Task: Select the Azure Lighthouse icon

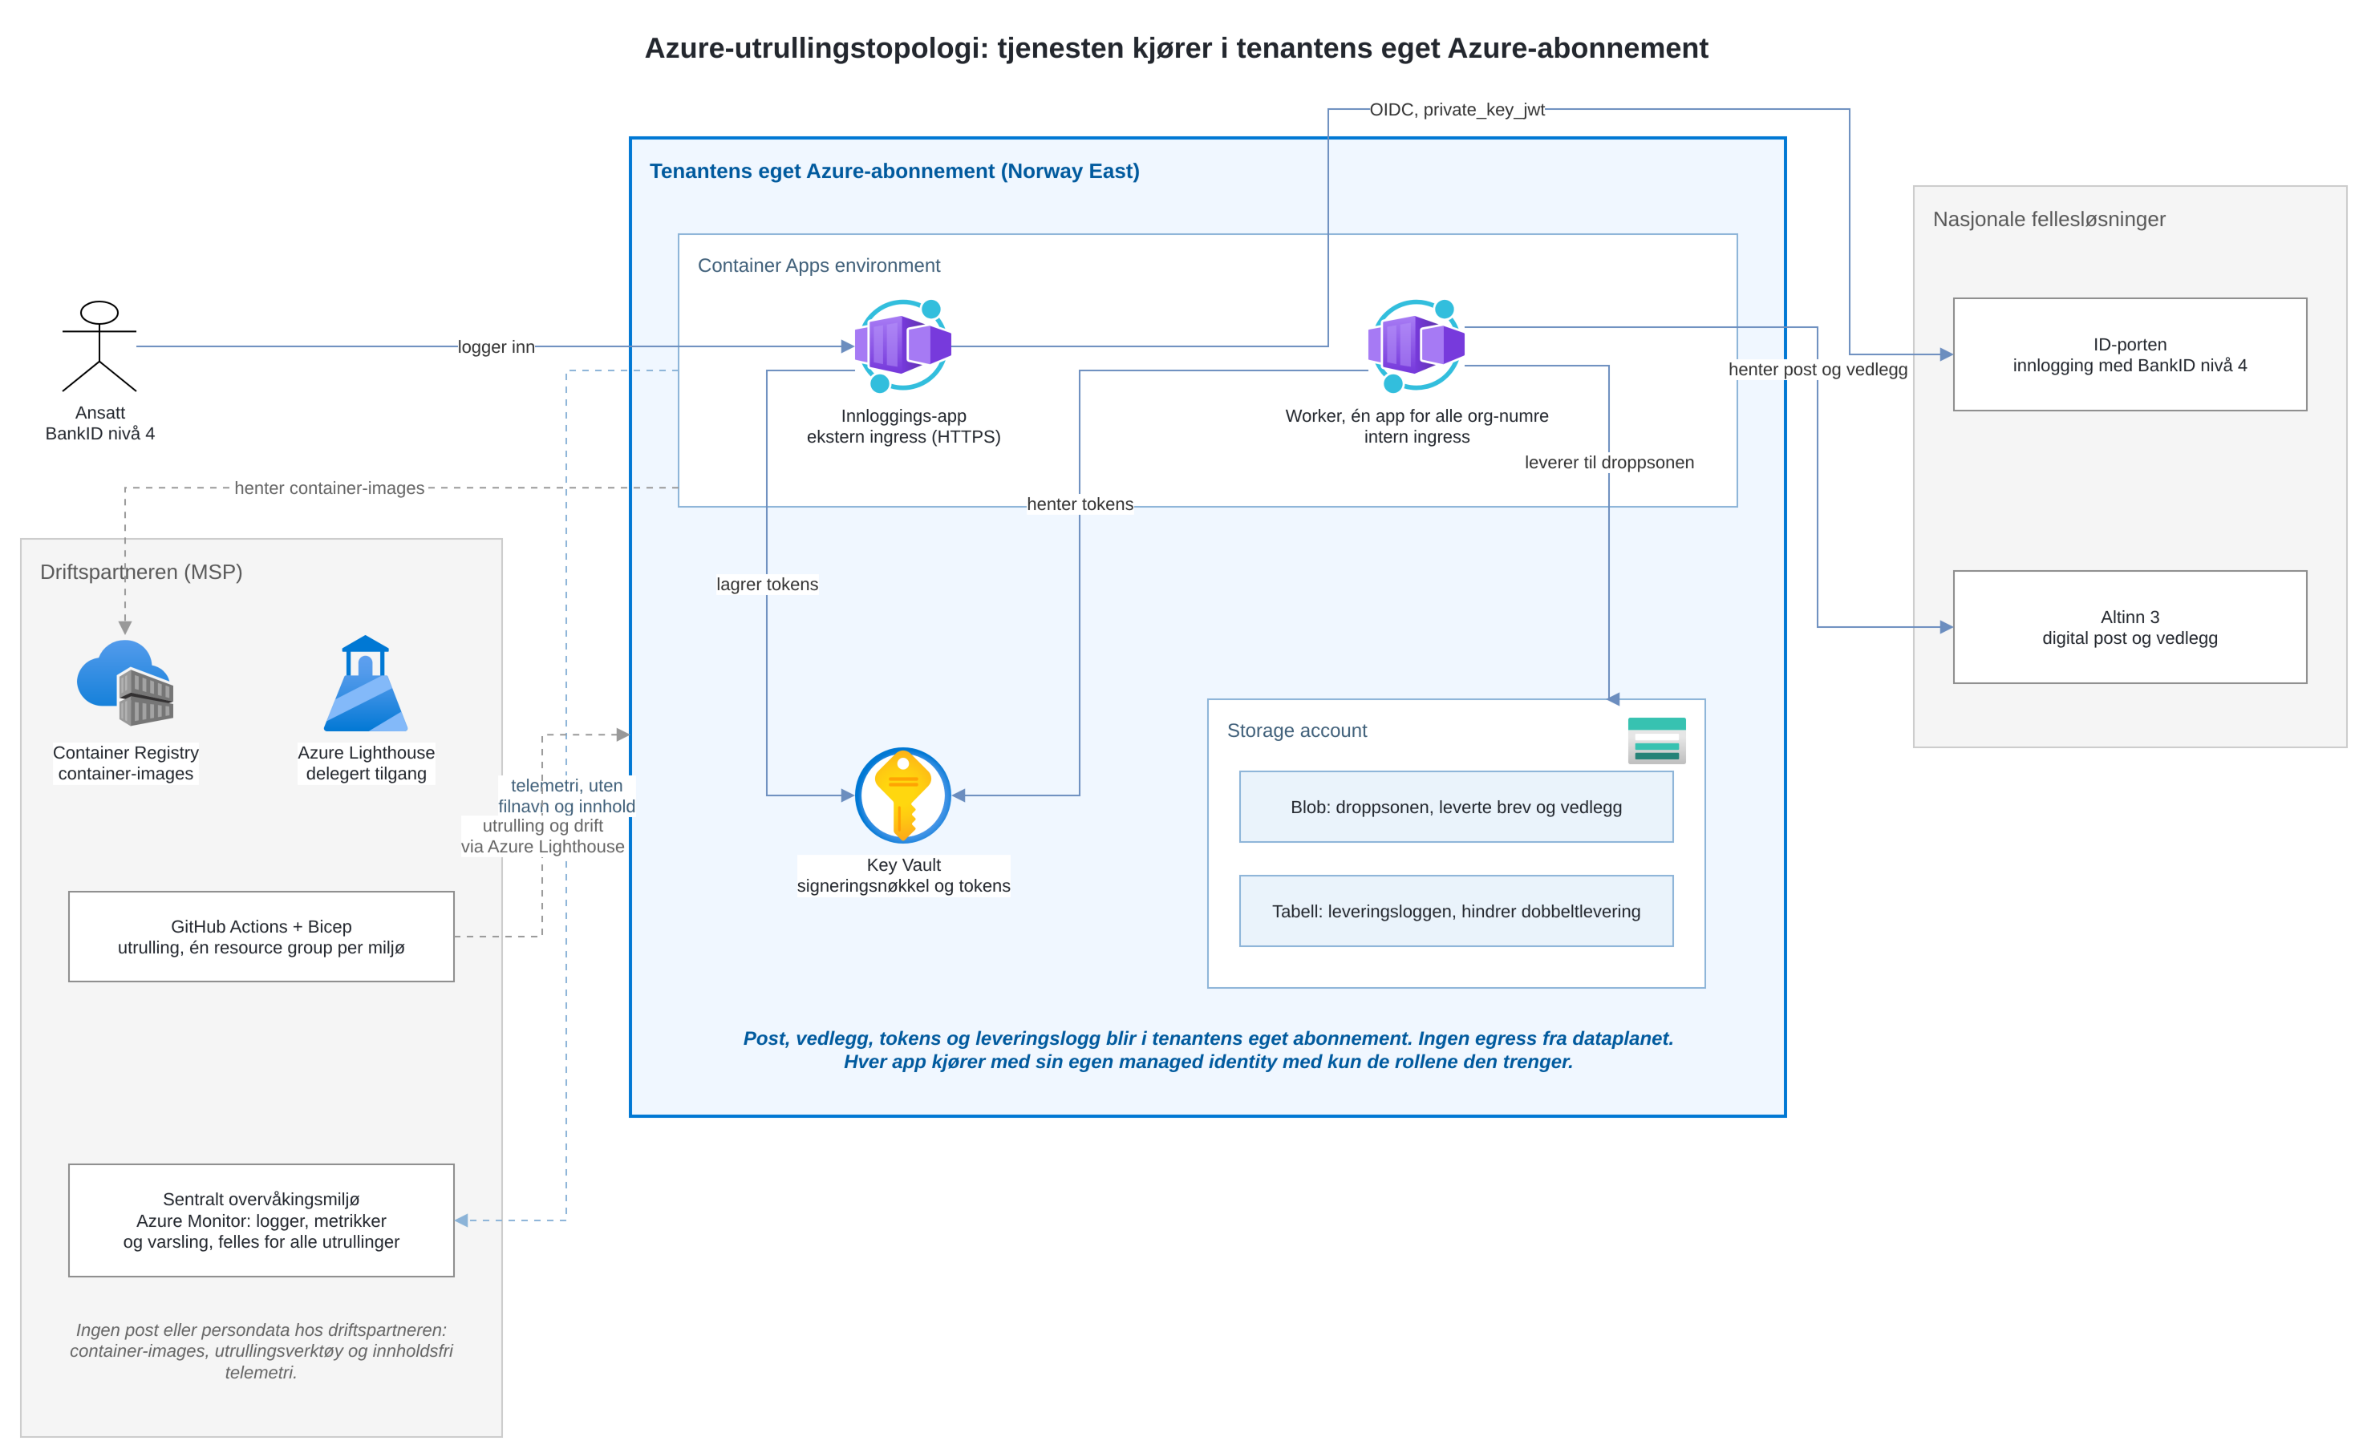Action: (x=365, y=682)
